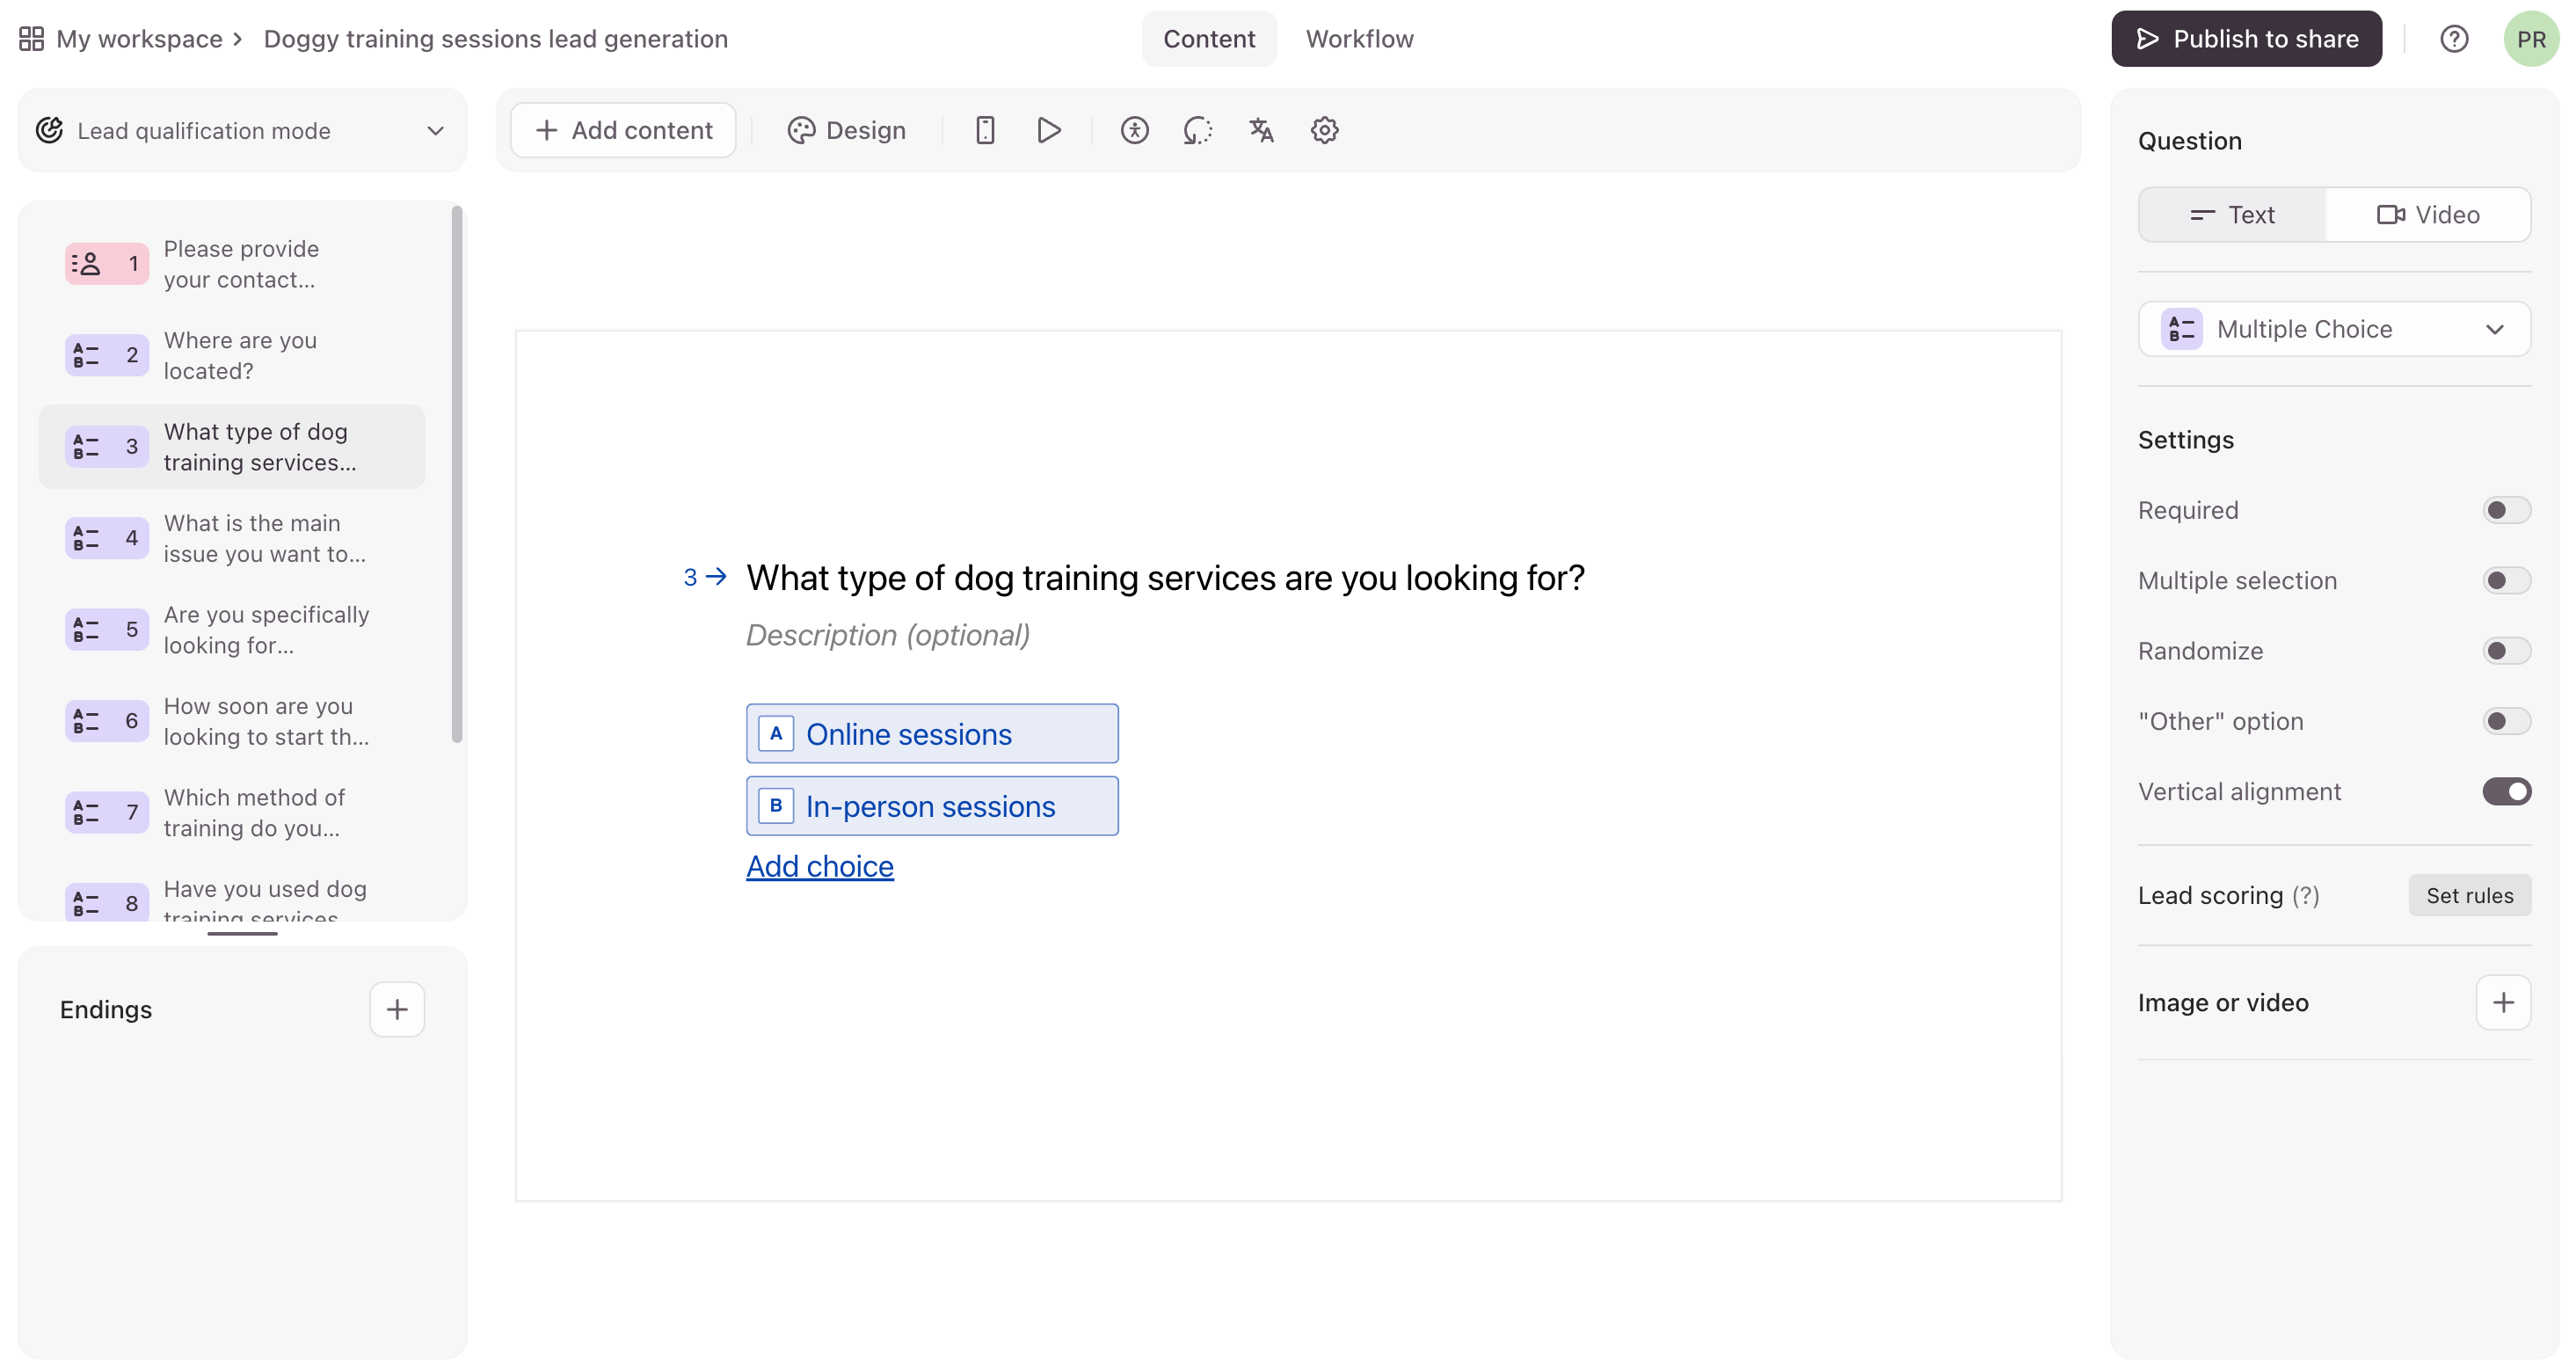Viewport: 2576px width, 1370px height.
Task: Select the Online sessions choice
Action: (932, 733)
